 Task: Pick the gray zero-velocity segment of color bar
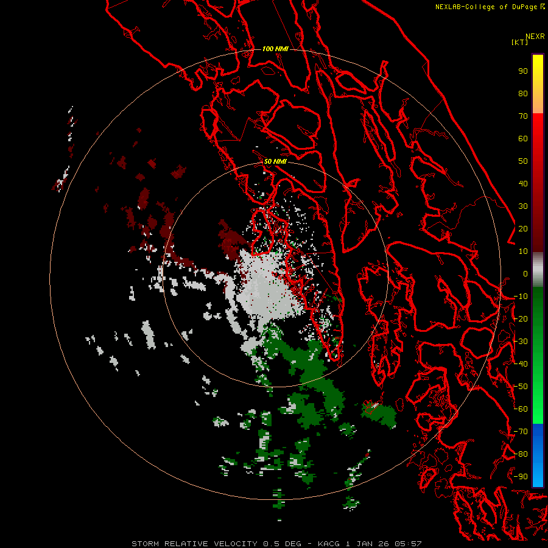pos(538,270)
